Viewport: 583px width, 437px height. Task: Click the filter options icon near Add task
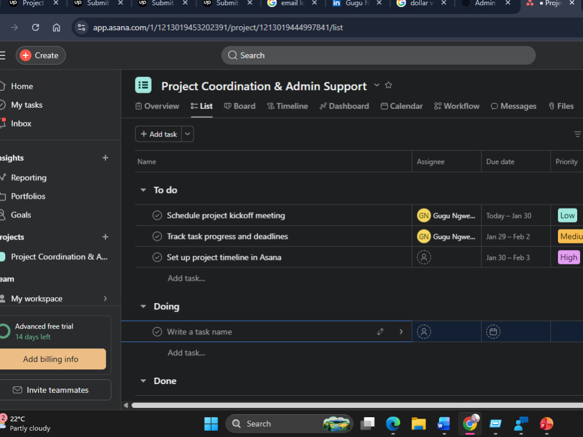tap(577, 134)
